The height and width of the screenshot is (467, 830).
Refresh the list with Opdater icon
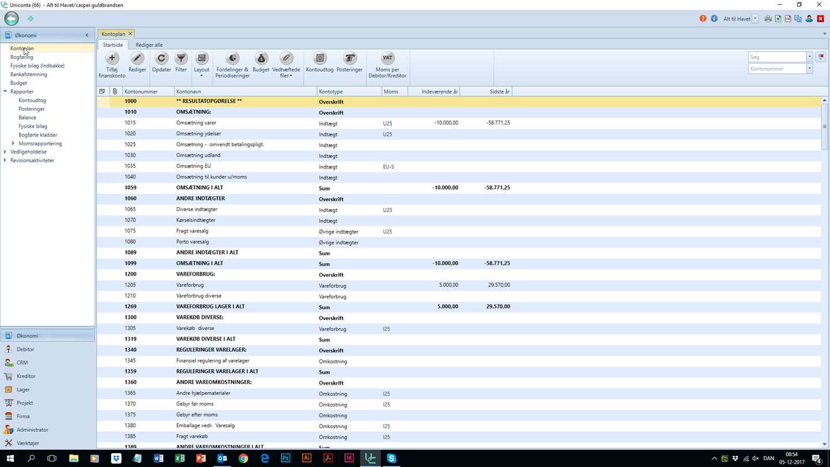(x=161, y=58)
